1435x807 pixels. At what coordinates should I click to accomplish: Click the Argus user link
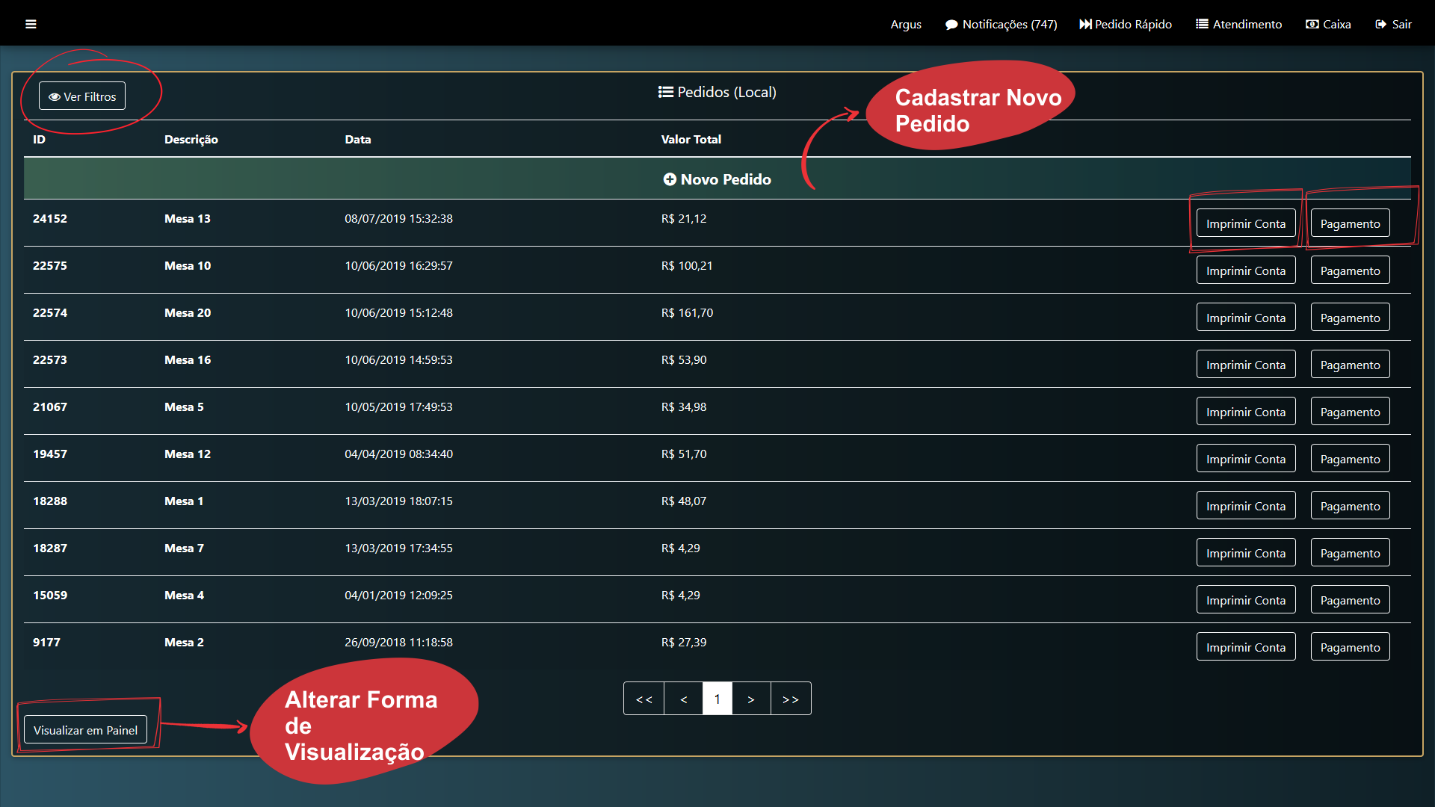click(x=905, y=25)
